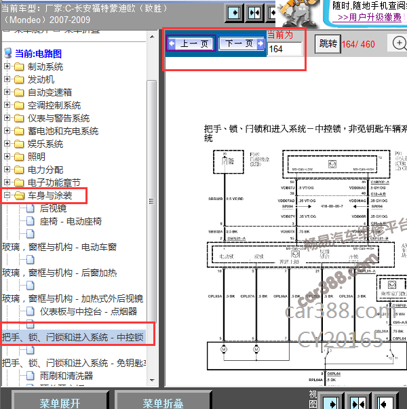This screenshot has height=409, width=407.
Task: Expand the 发动机 folder
Action: point(7,79)
